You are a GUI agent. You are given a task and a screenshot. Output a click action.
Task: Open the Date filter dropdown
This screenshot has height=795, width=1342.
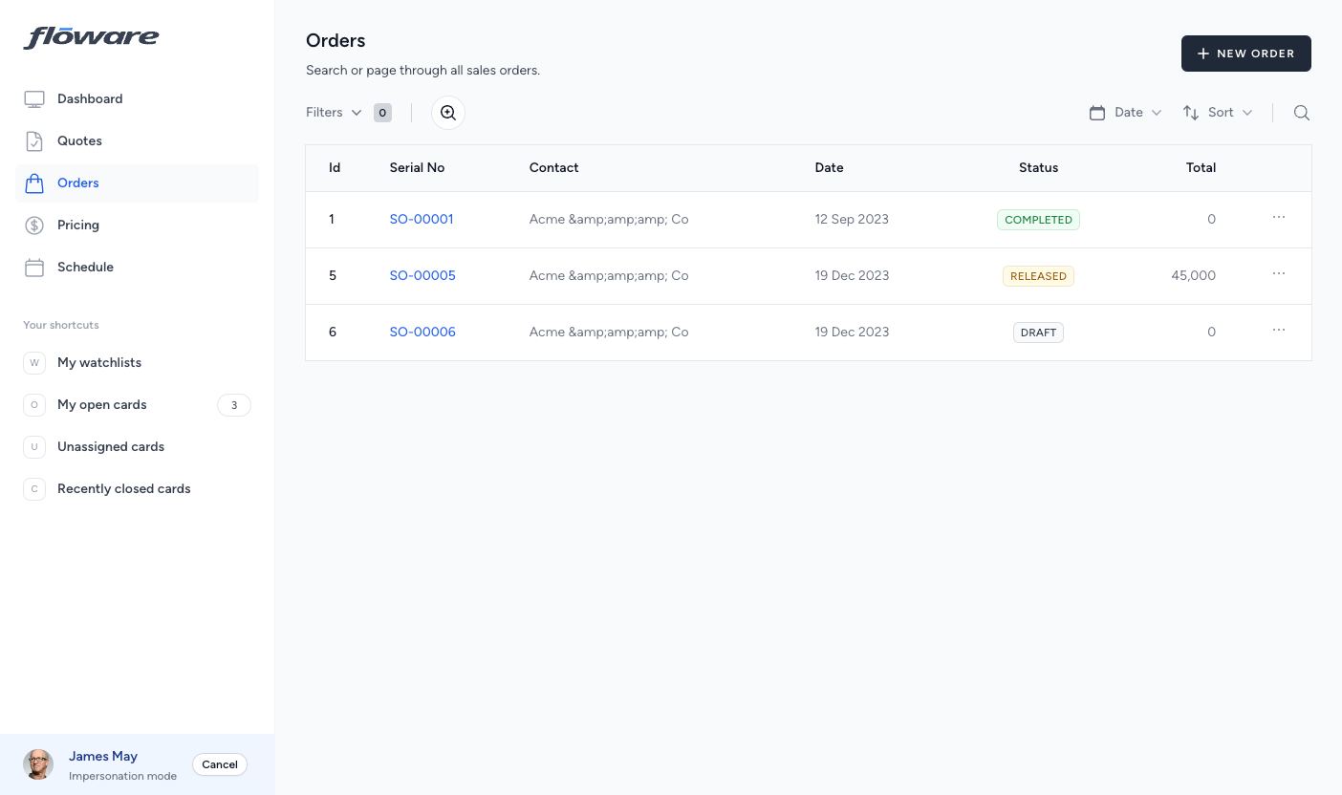[x=1126, y=113]
